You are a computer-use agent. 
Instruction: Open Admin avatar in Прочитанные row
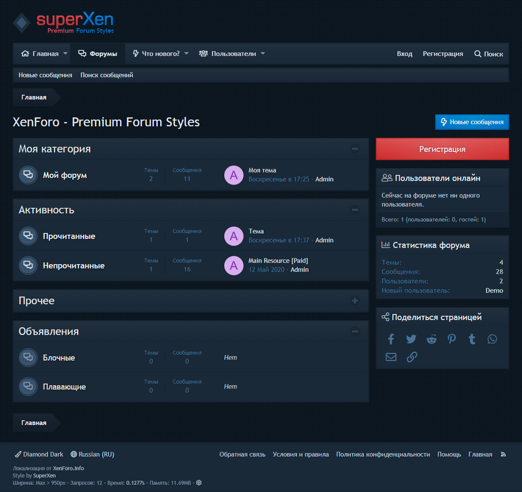234,236
